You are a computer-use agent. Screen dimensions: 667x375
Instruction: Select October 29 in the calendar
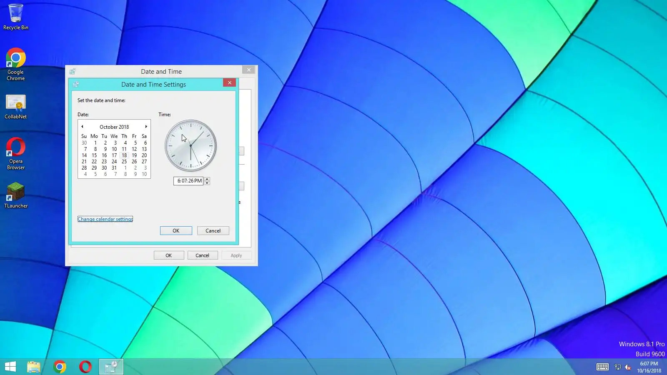94,168
